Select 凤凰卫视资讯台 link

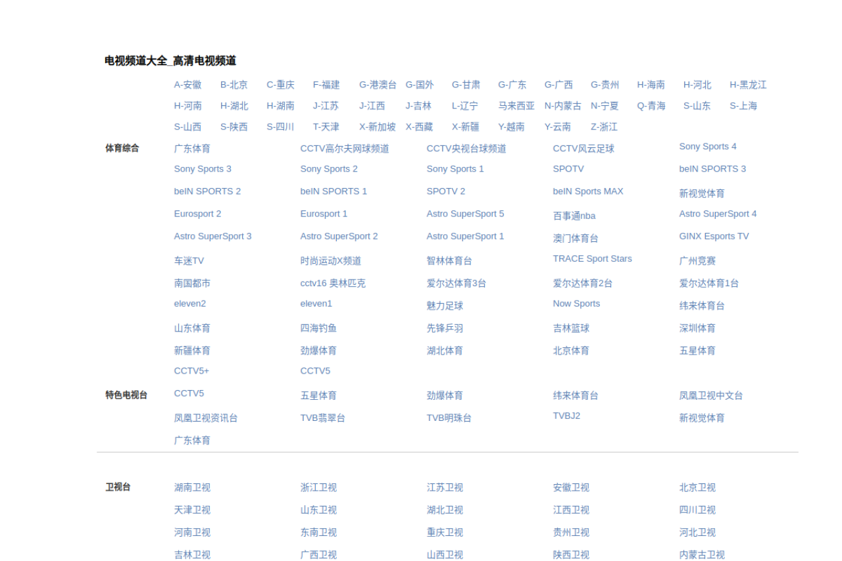206,418
